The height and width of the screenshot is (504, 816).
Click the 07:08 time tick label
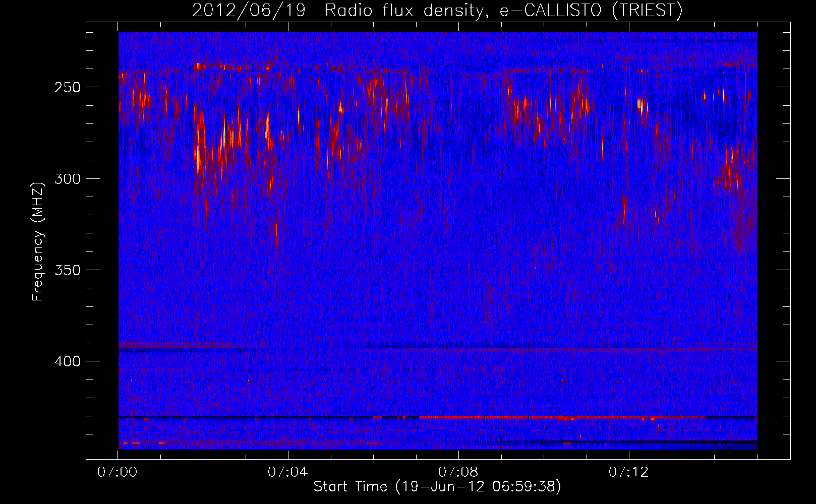tap(458, 472)
